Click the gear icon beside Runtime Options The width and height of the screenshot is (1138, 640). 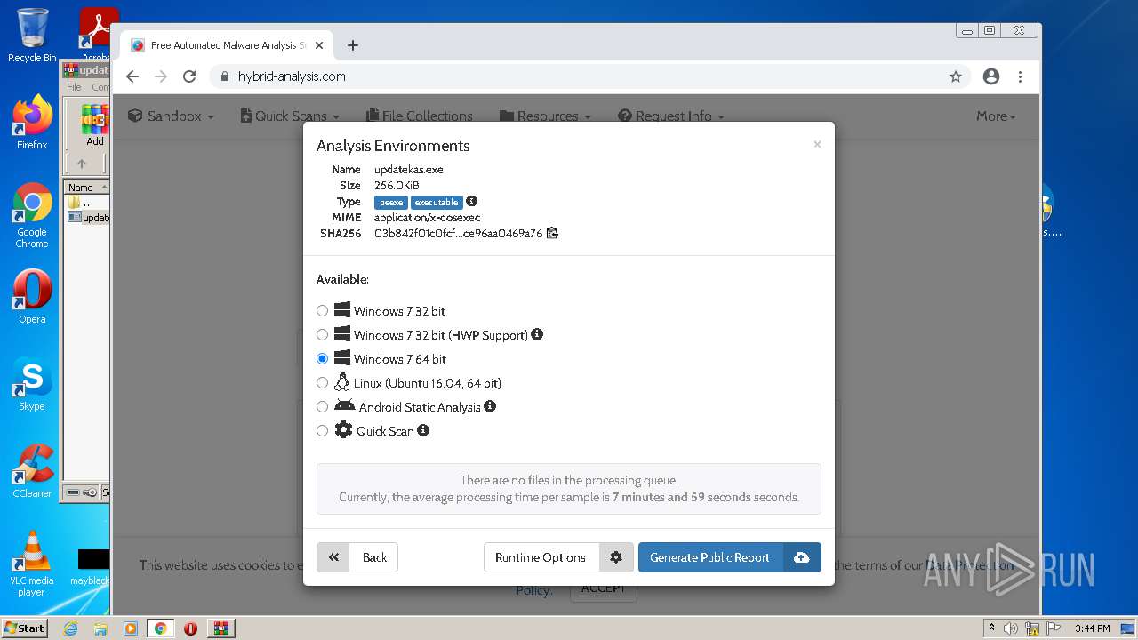coord(616,557)
